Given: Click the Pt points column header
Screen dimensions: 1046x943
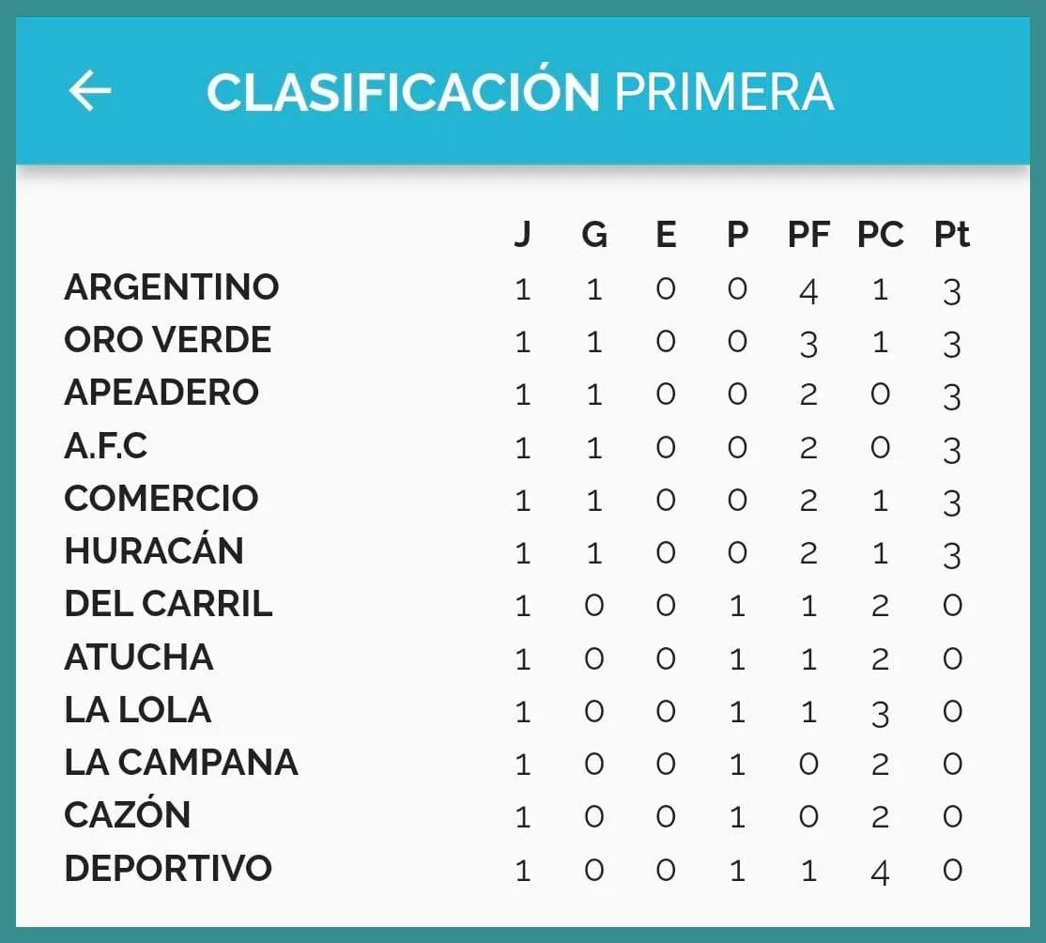Looking at the screenshot, I should (951, 234).
